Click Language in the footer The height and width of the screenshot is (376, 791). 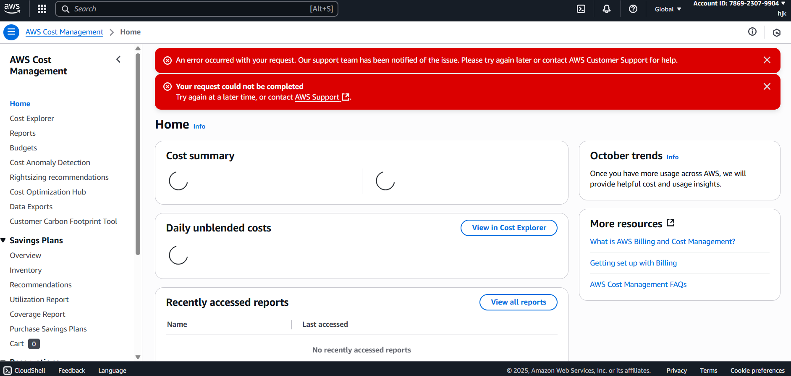(x=112, y=371)
